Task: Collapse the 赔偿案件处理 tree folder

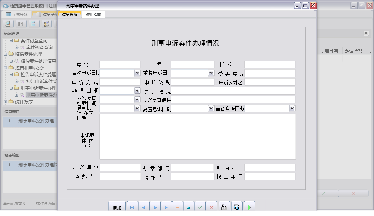Action: [x=5, y=54]
